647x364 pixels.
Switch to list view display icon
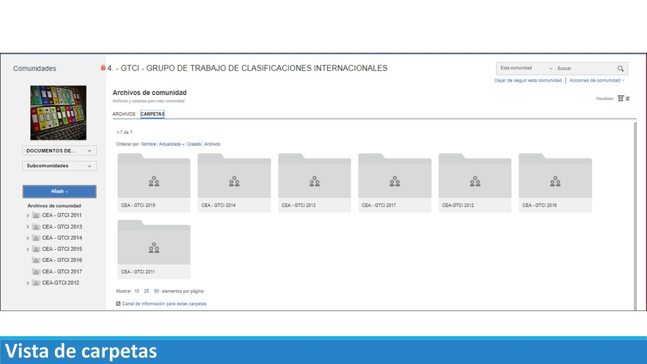(x=628, y=99)
